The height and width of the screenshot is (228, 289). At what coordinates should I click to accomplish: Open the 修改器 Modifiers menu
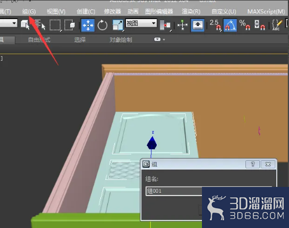click(113, 12)
